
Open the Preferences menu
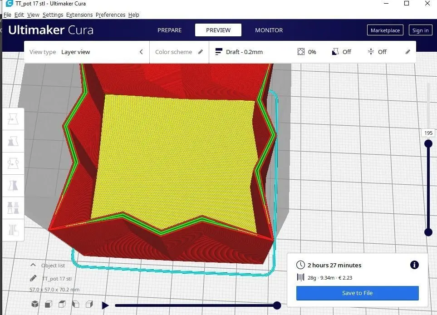tap(110, 15)
